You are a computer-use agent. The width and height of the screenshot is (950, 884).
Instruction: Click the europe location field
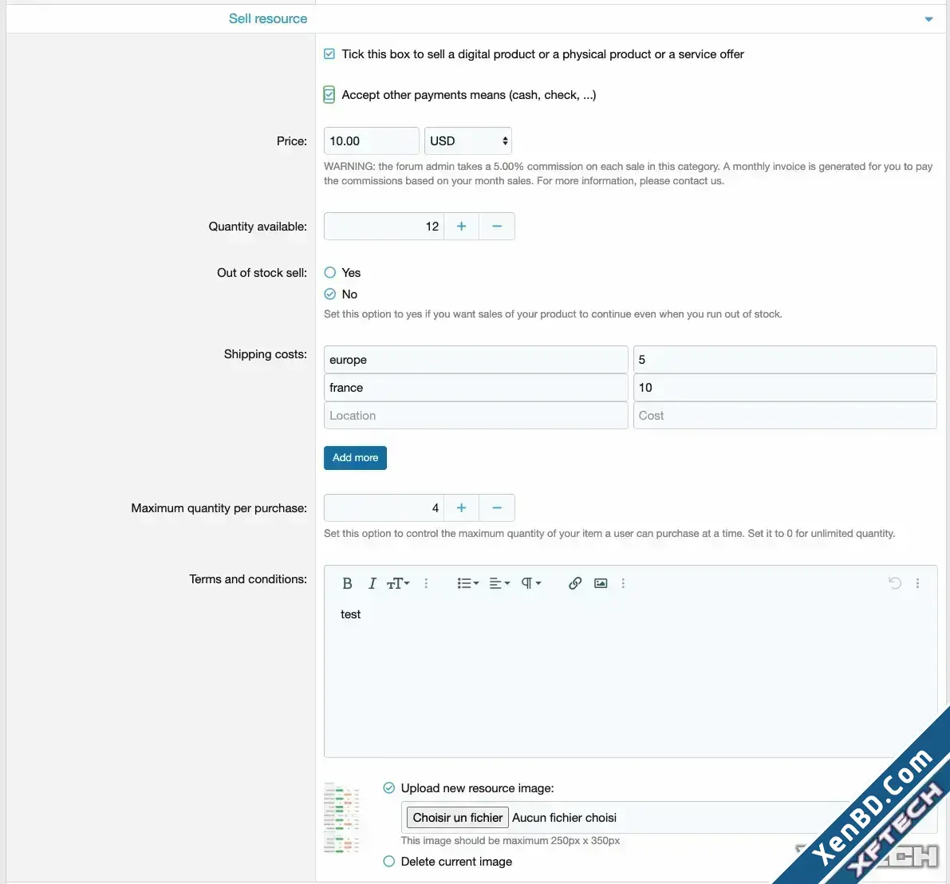[x=475, y=359]
